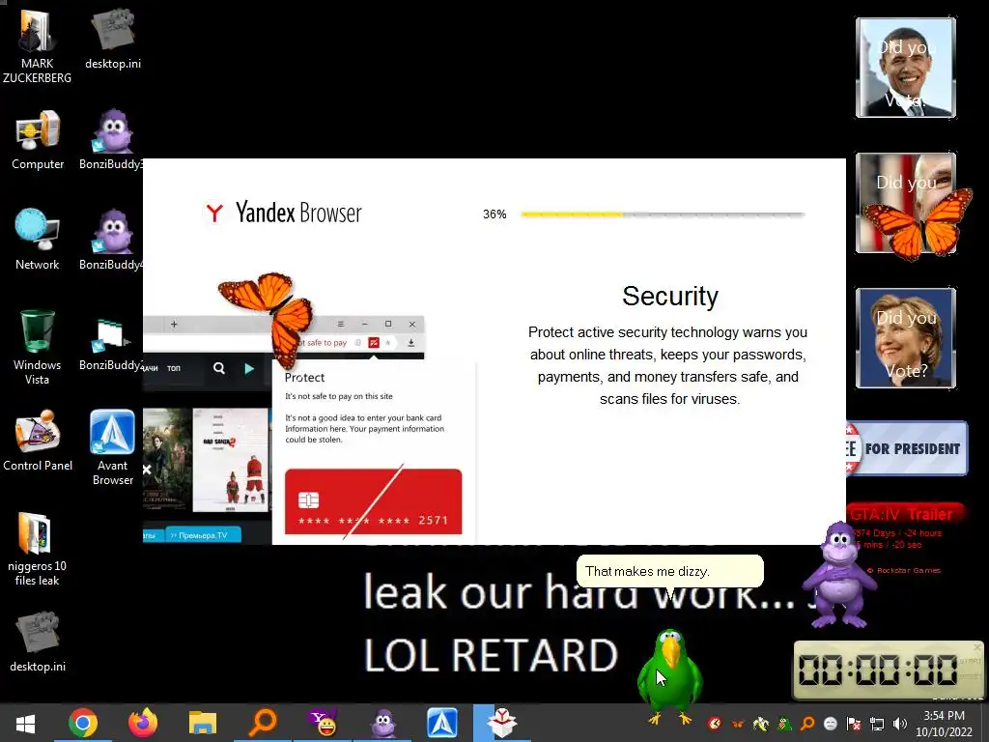Click the red Protect shield icon in the preview
Screen dimensions: 989x742
pyautogui.click(x=374, y=343)
